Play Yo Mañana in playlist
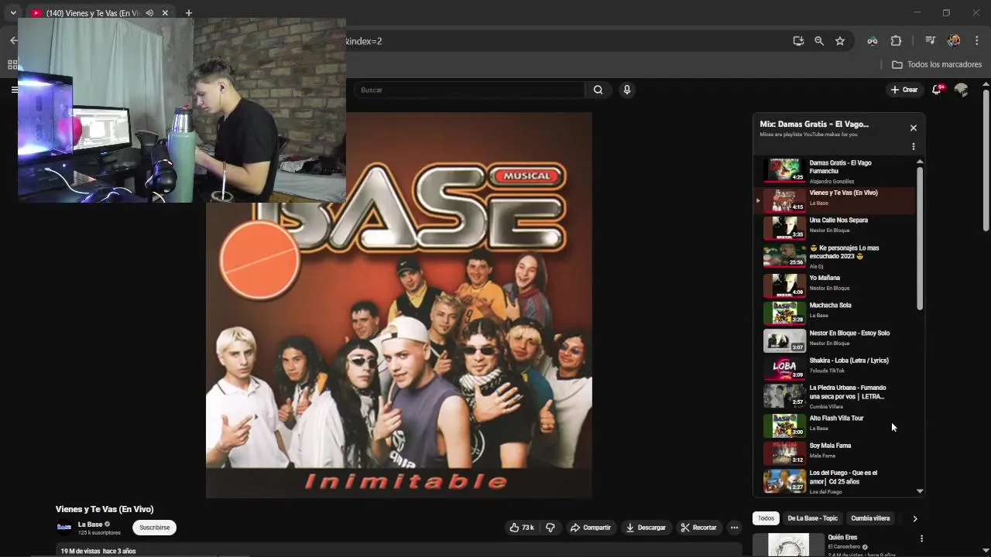 pyautogui.click(x=835, y=285)
